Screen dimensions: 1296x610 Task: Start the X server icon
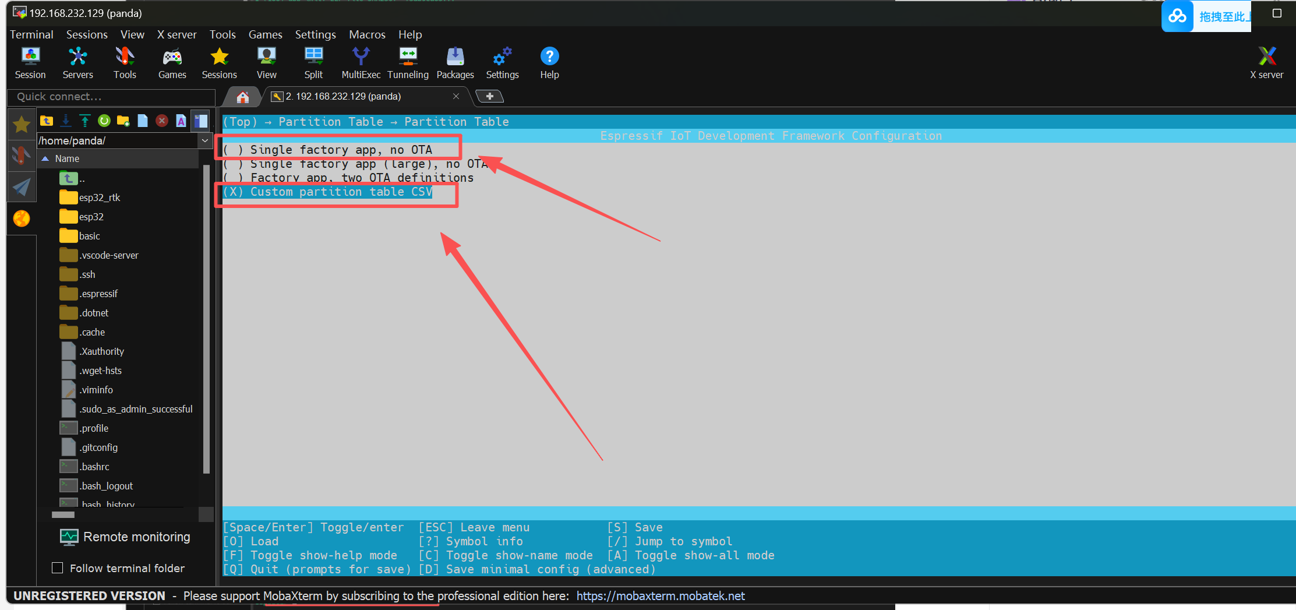[1266, 63]
